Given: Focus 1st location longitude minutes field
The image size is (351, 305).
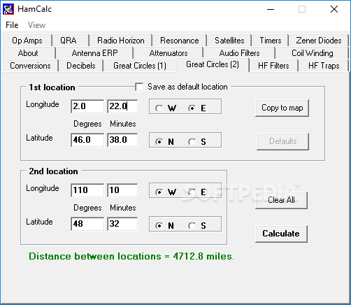Looking at the screenshot, I should coord(122,106).
